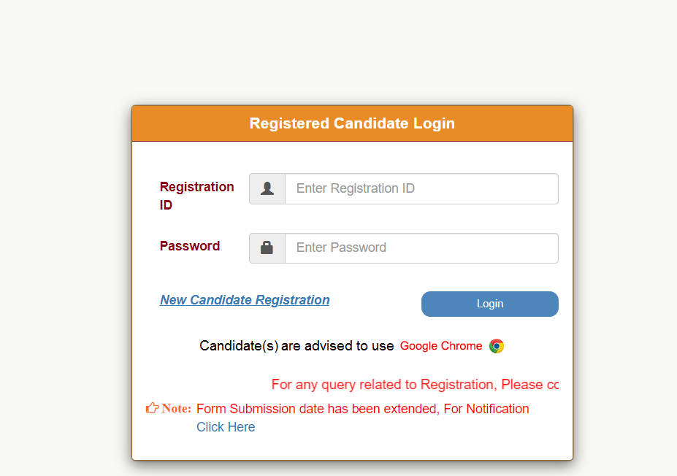Viewport: 677px width, 476px height.
Task: Focus the Enter Password field
Action: [x=421, y=247]
